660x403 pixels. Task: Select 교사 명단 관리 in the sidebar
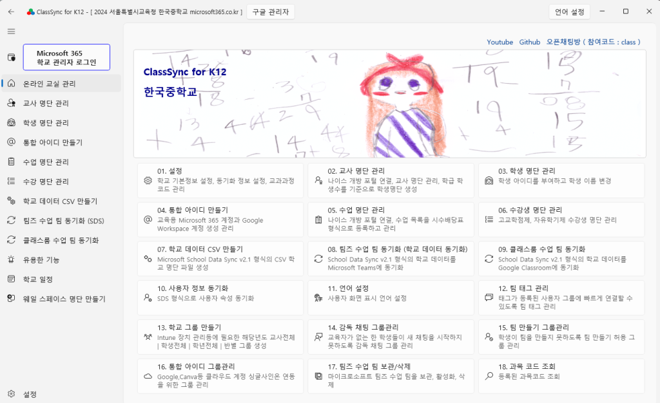[x=46, y=103]
